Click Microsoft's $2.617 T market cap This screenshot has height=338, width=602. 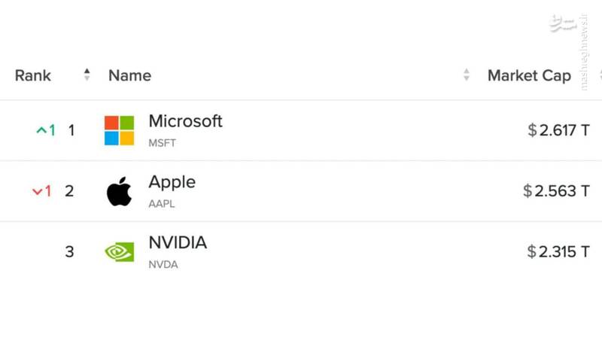[x=558, y=130]
